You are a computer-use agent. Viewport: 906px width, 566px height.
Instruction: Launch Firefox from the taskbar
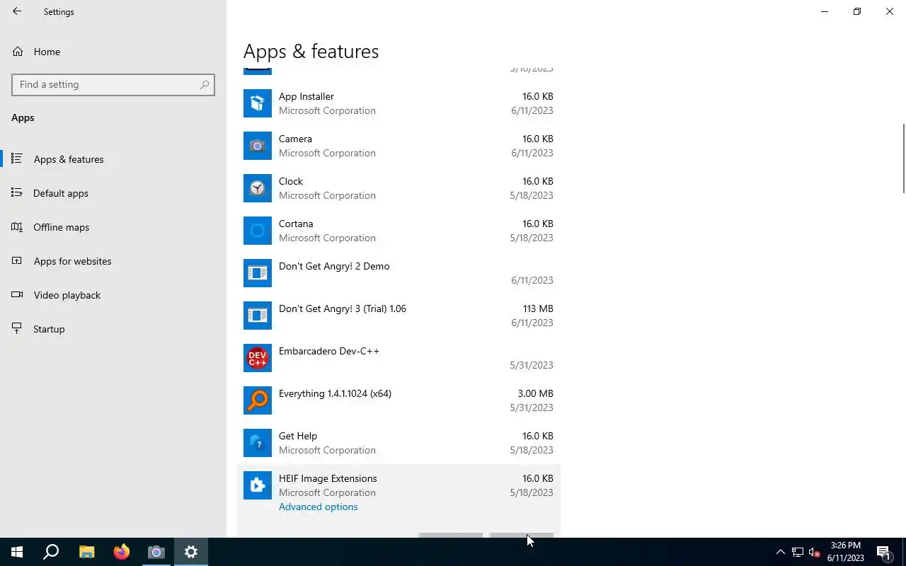pos(121,552)
